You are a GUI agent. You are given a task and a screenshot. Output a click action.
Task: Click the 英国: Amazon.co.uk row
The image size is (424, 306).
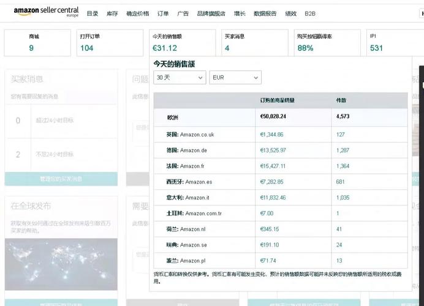281,135
